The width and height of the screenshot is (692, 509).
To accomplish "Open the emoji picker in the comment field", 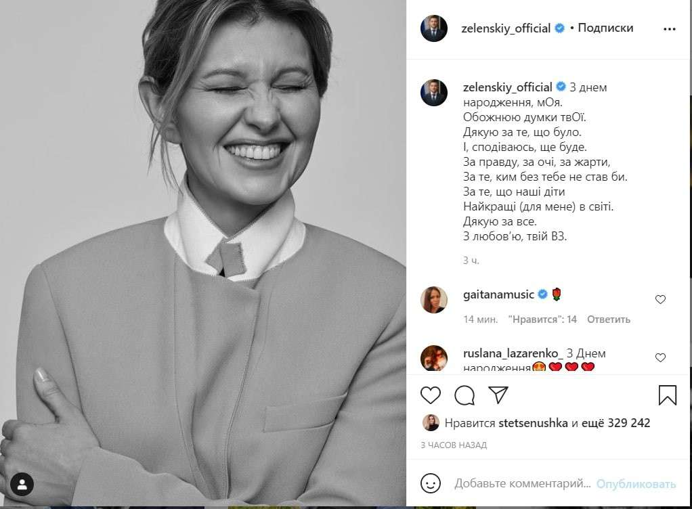I will [x=431, y=485].
